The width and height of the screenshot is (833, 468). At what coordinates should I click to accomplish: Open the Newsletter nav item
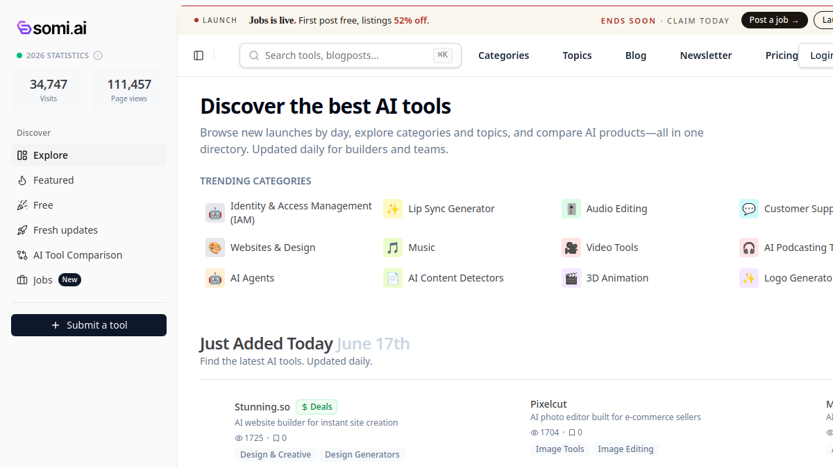coord(706,55)
